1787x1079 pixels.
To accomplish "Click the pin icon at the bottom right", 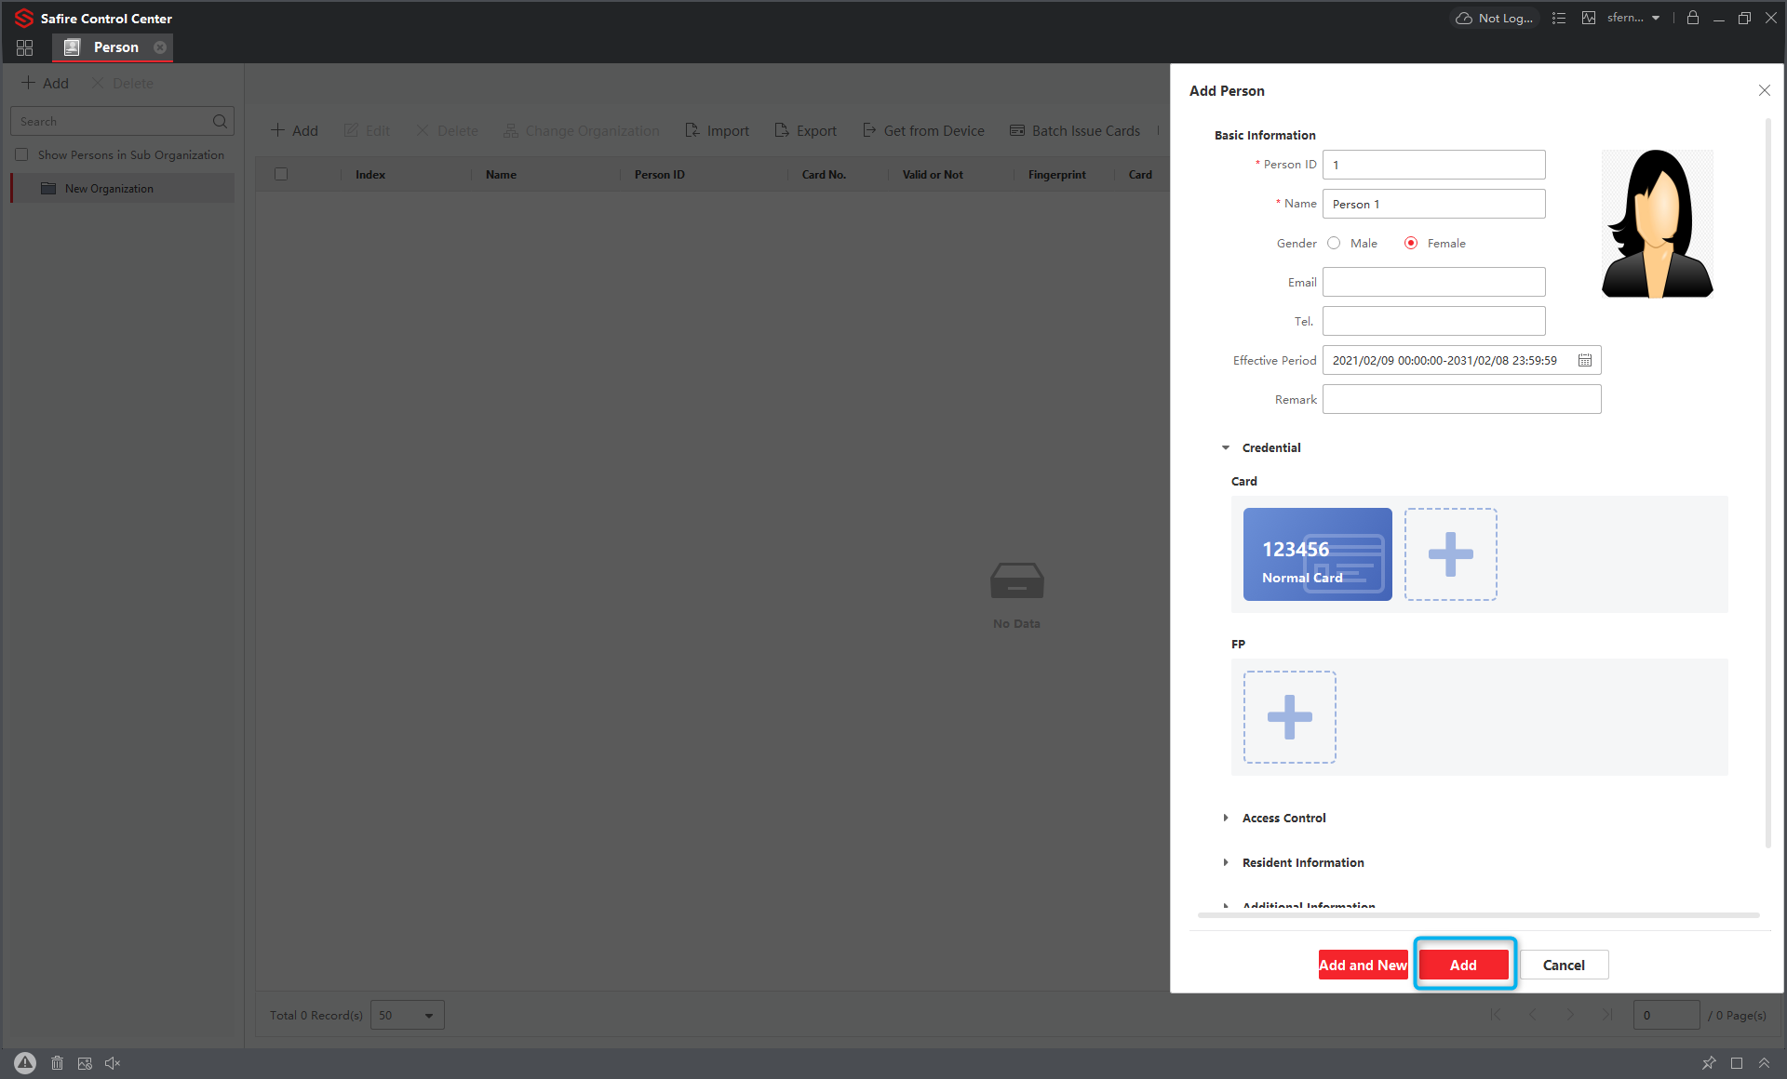I will coord(1709,1062).
